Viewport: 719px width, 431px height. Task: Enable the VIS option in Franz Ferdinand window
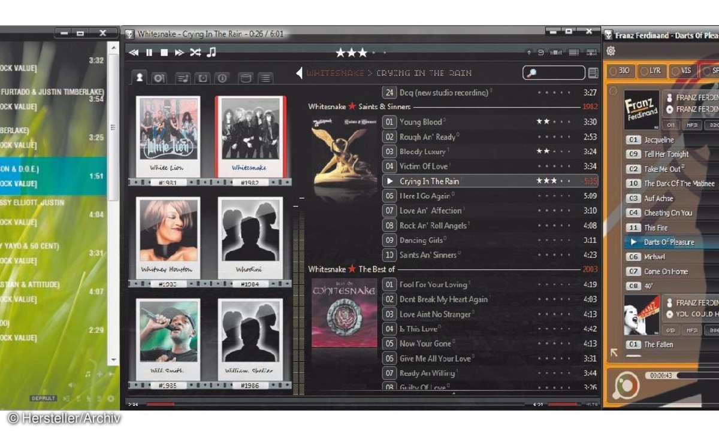[x=682, y=71]
